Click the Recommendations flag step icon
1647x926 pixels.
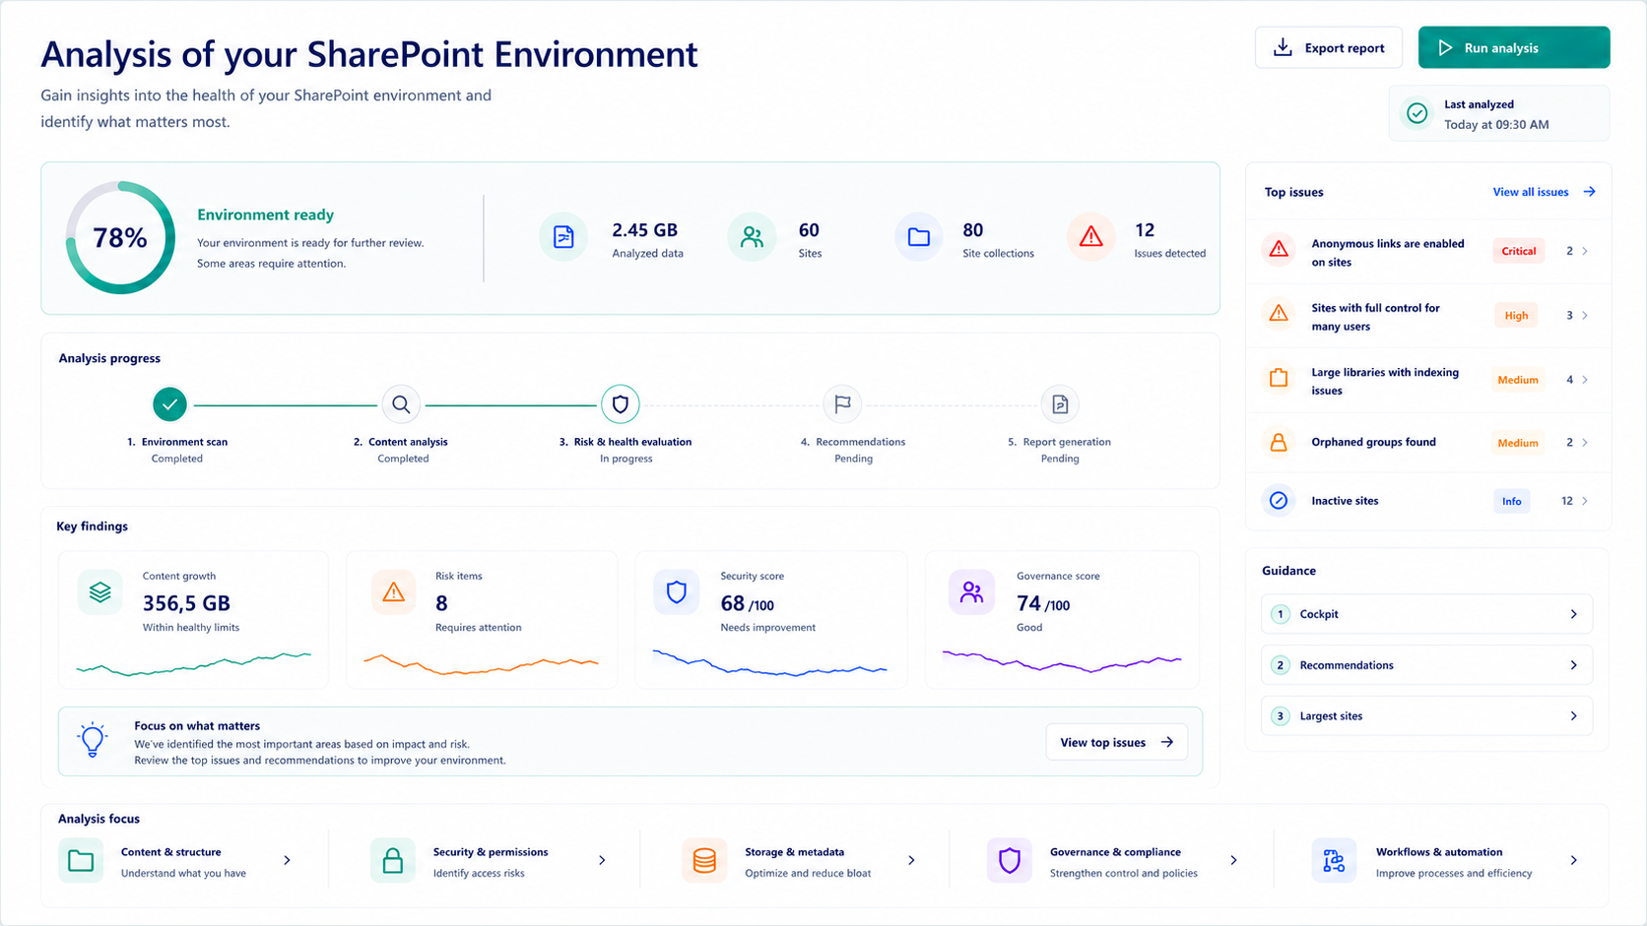click(x=842, y=404)
